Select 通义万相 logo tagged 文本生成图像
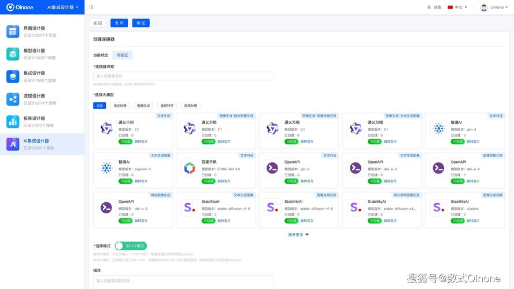The height and width of the screenshot is (289, 514). pos(356,128)
